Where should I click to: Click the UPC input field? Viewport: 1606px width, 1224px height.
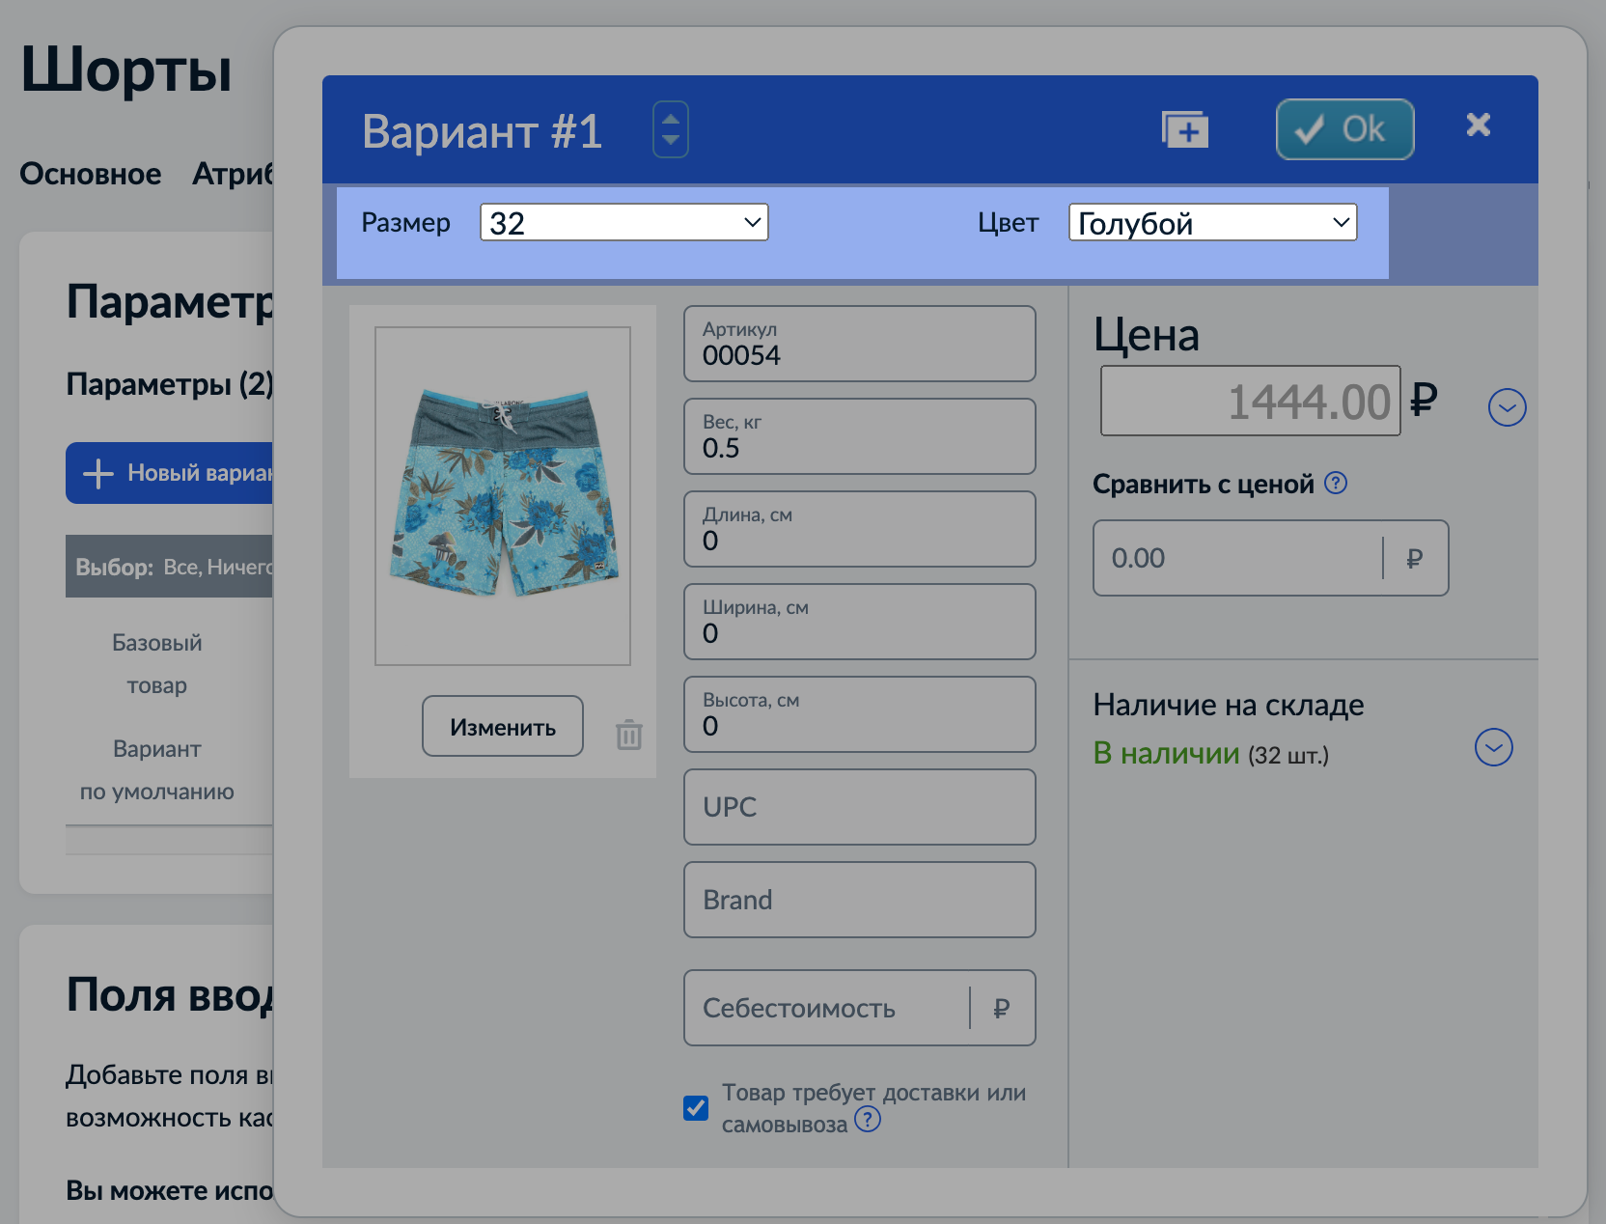pyautogui.click(x=859, y=807)
